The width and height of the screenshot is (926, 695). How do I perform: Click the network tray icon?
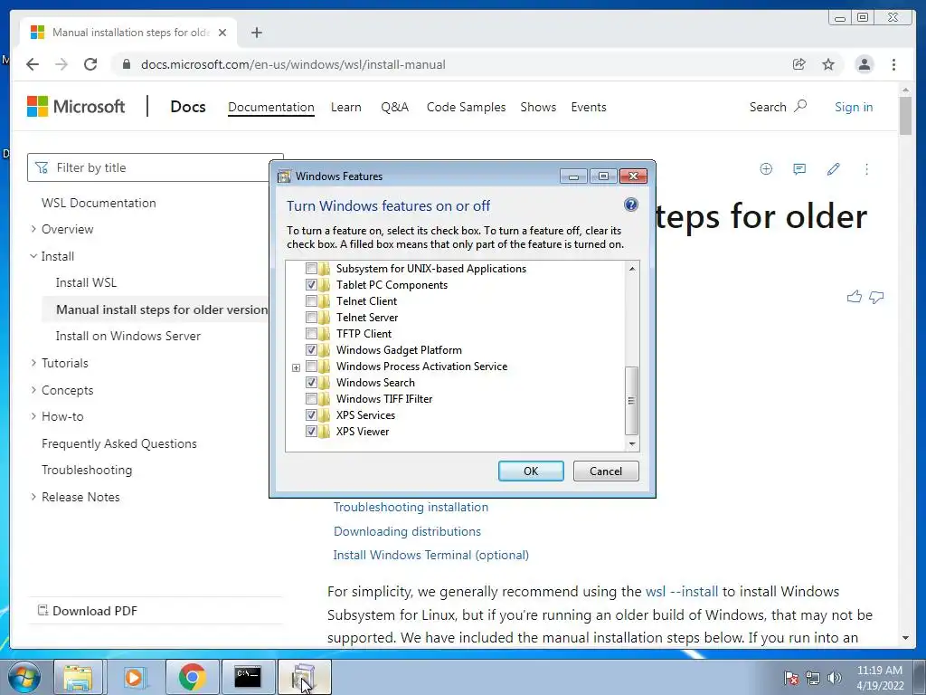813,678
